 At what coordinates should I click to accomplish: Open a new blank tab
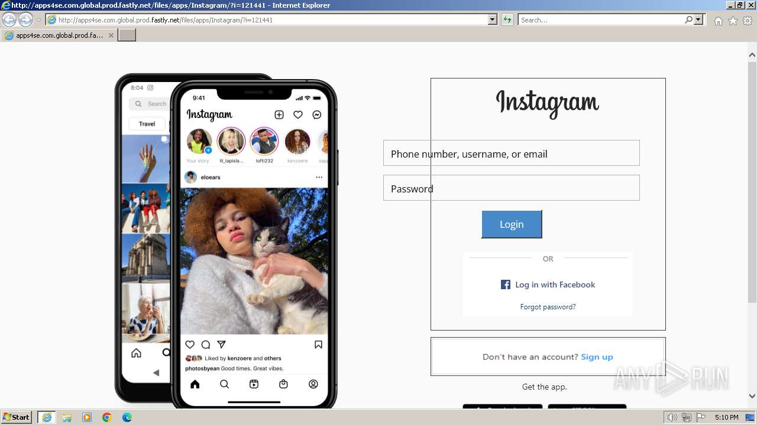[127, 35]
